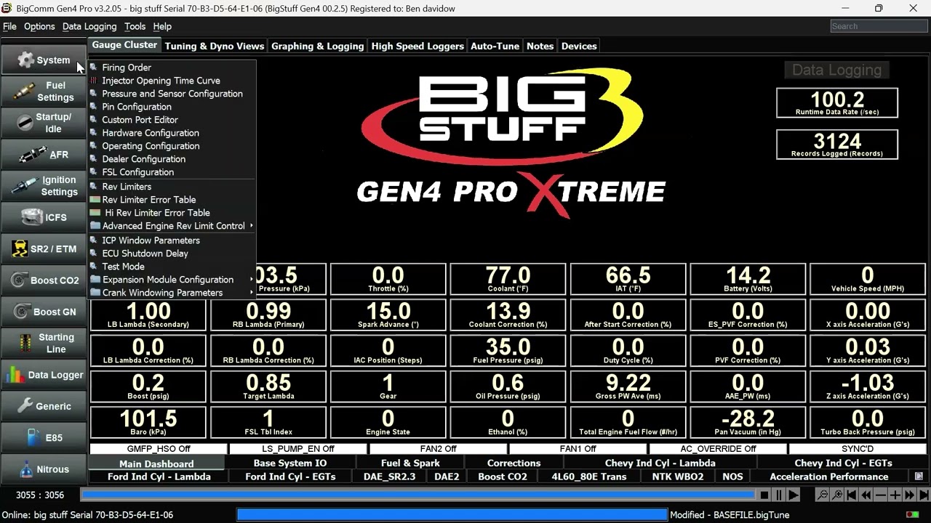Switch to the Notes tab

point(540,46)
